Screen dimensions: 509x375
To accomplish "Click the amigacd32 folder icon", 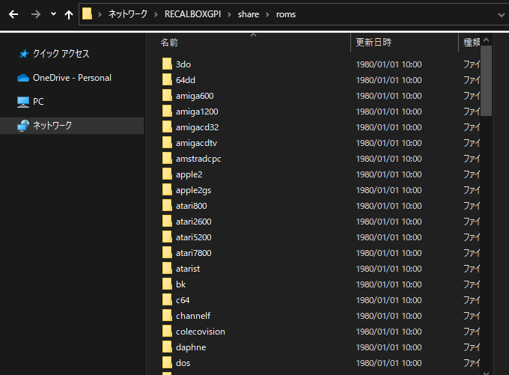I will [167, 127].
